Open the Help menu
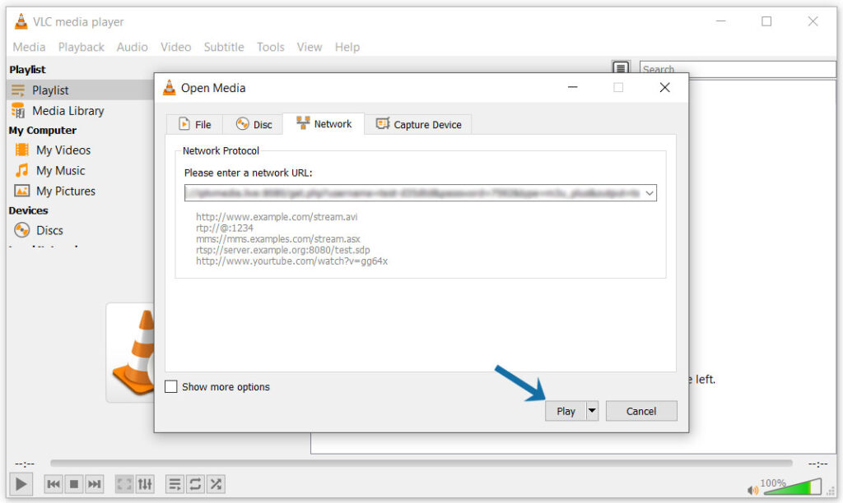This screenshot has height=503, width=843. point(347,47)
